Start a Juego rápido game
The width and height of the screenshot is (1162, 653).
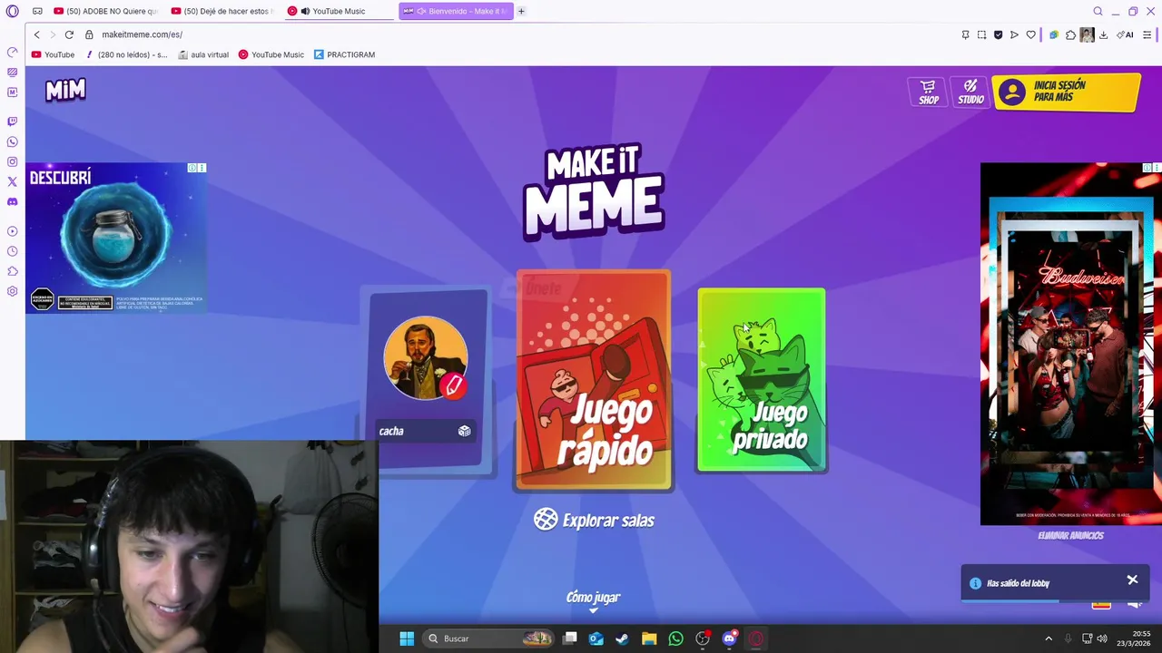594,380
